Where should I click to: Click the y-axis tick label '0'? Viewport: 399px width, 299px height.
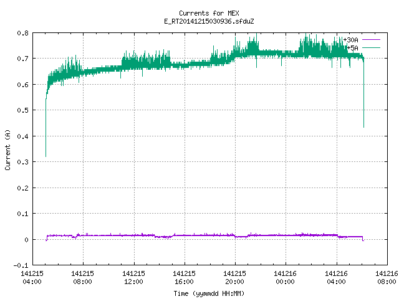pos(26,240)
